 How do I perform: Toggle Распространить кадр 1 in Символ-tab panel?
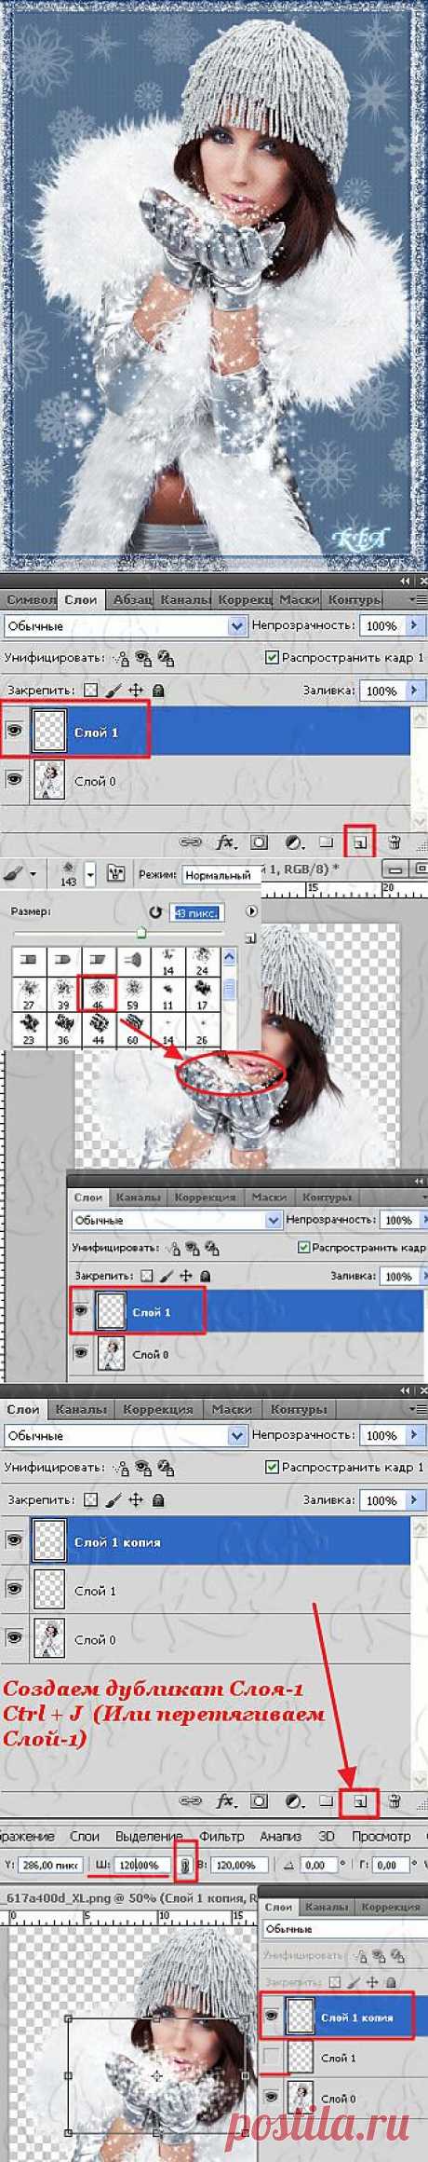272,657
